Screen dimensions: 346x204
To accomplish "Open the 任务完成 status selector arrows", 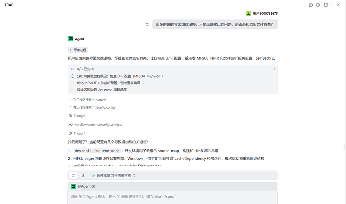I will [134, 175].
